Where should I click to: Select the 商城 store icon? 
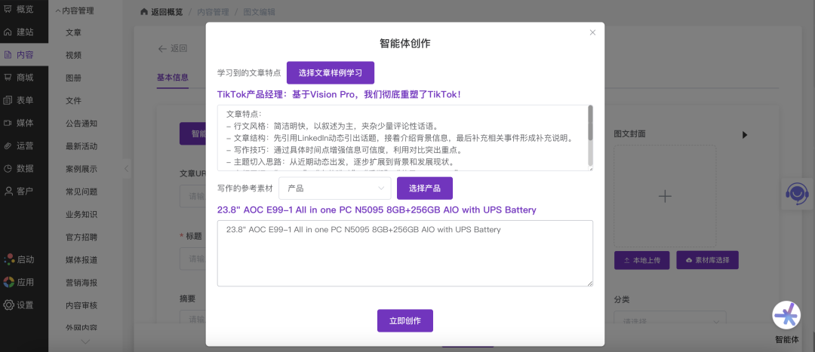pyautogui.click(x=8, y=77)
